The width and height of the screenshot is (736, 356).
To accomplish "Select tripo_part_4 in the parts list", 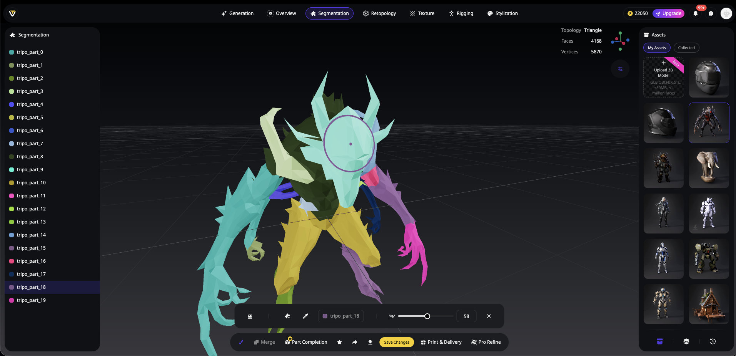I will click(x=30, y=104).
